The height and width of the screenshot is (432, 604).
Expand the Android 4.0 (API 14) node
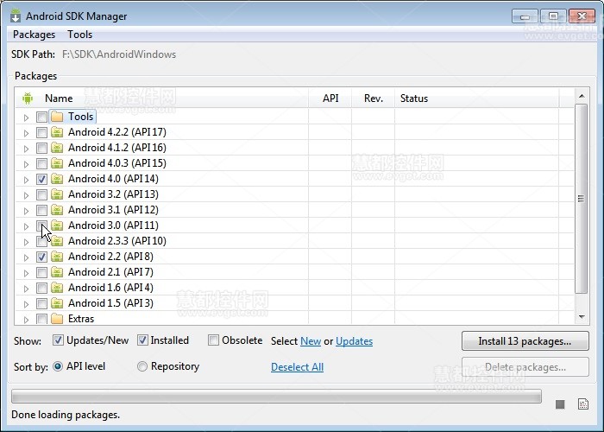pyautogui.click(x=26, y=180)
